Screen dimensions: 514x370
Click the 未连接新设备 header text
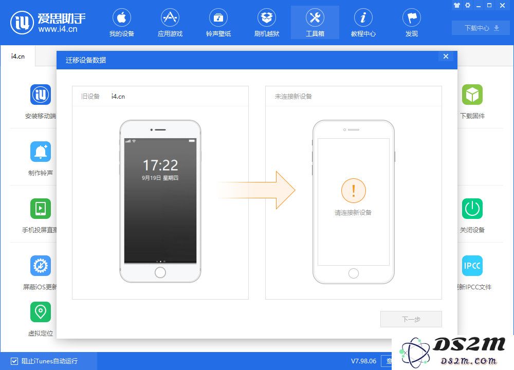click(293, 96)
